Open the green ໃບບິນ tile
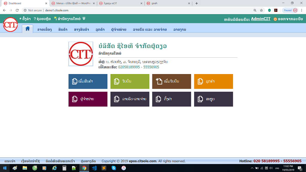This screenshot has width=306, height=172. pyautogui.click(x=130, y=81)
